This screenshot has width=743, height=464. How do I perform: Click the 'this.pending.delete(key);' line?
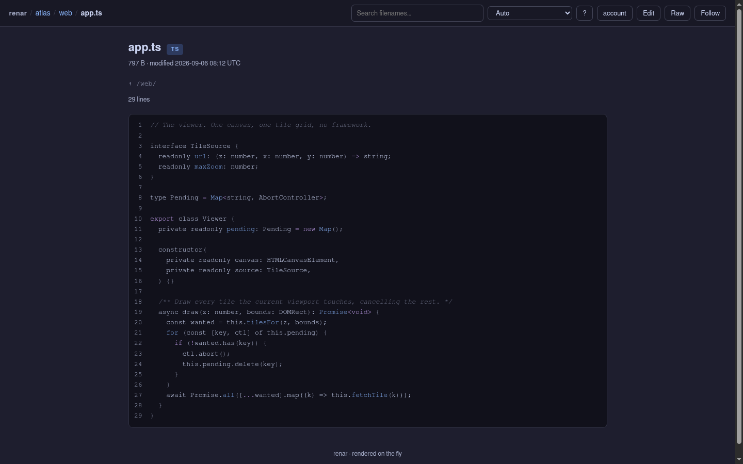[x=232, y=364]
